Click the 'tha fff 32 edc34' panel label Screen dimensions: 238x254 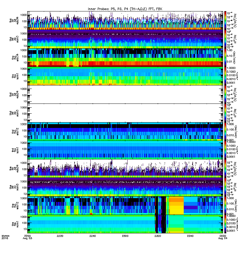14,21
